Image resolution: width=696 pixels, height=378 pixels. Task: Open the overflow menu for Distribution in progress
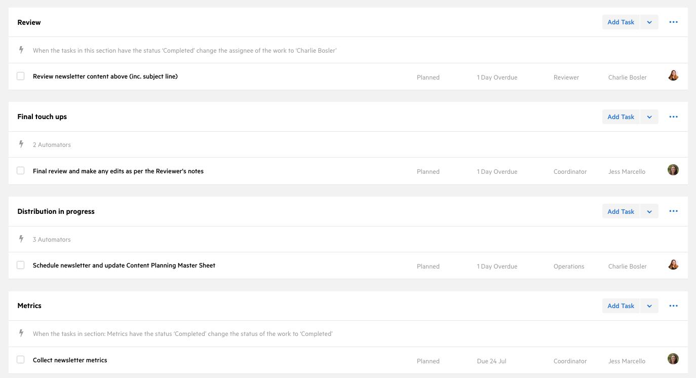[673, 211]
